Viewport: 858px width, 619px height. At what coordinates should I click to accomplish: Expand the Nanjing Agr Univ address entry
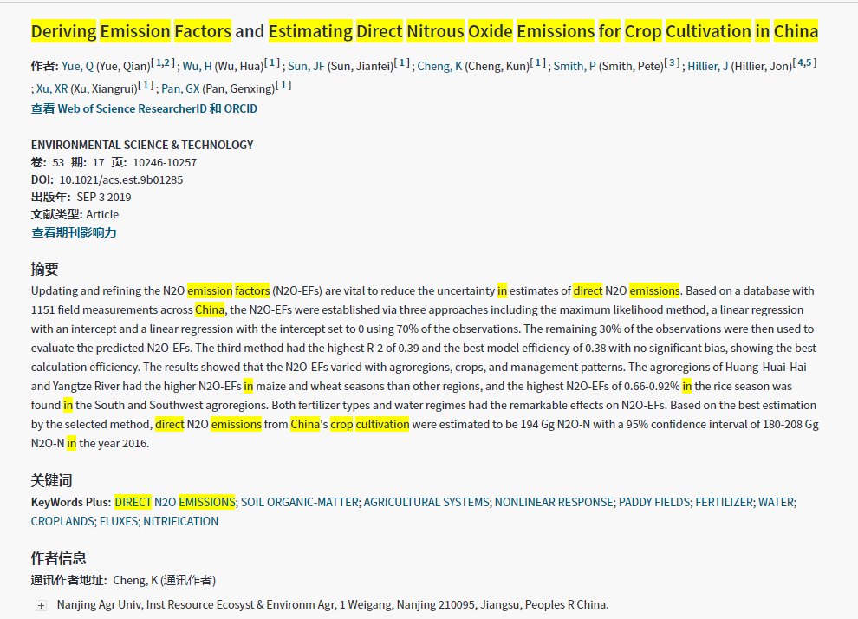[41, 605]
